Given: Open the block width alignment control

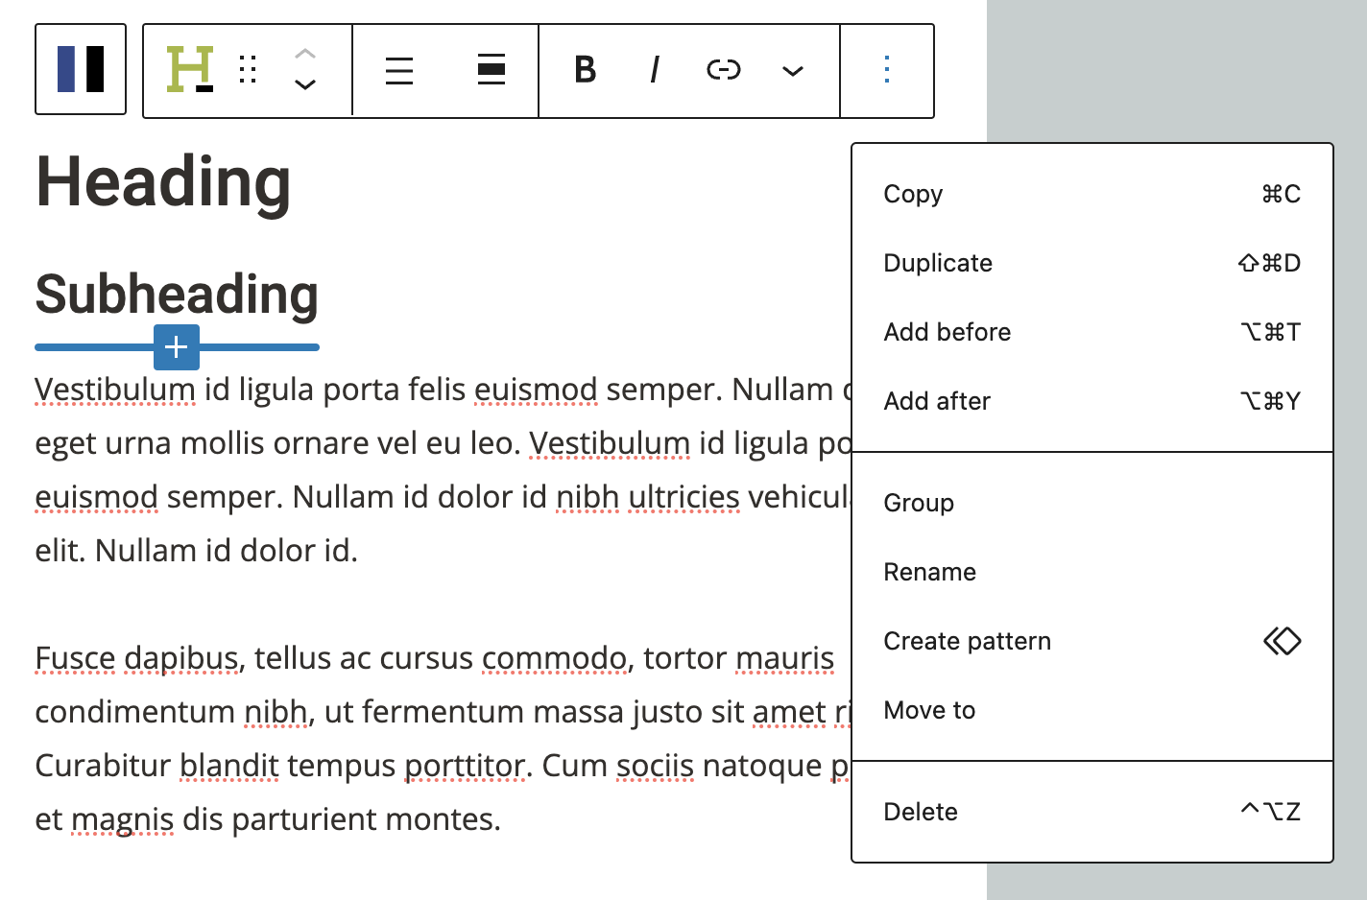Looking at the screenshot, I should pyautogui.click(x=492, y=70).
